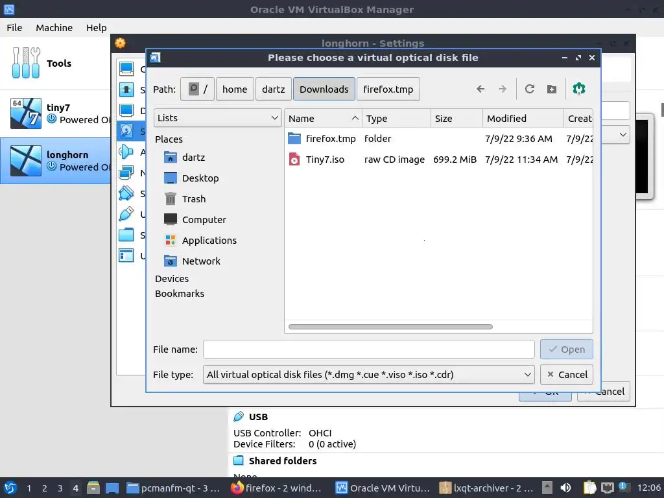This screenshot has height=498, width=664.
Task: Click the green options icon beside New Folder
Action: [x=579, y=89]
